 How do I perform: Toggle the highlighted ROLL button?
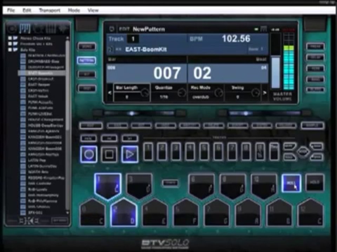[291, 183]
